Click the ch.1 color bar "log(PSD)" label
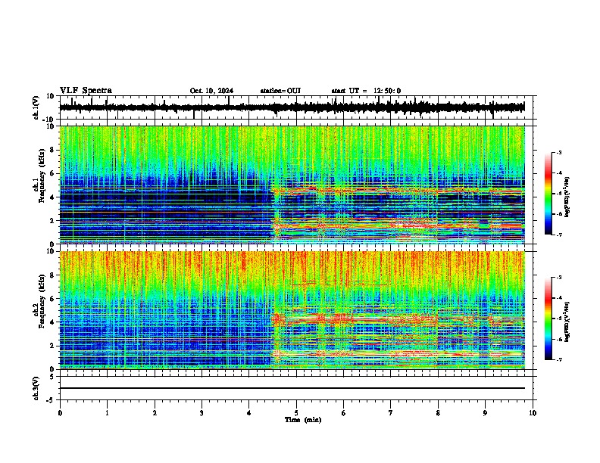This screenshot has height=463, width=600. point(567,197)
